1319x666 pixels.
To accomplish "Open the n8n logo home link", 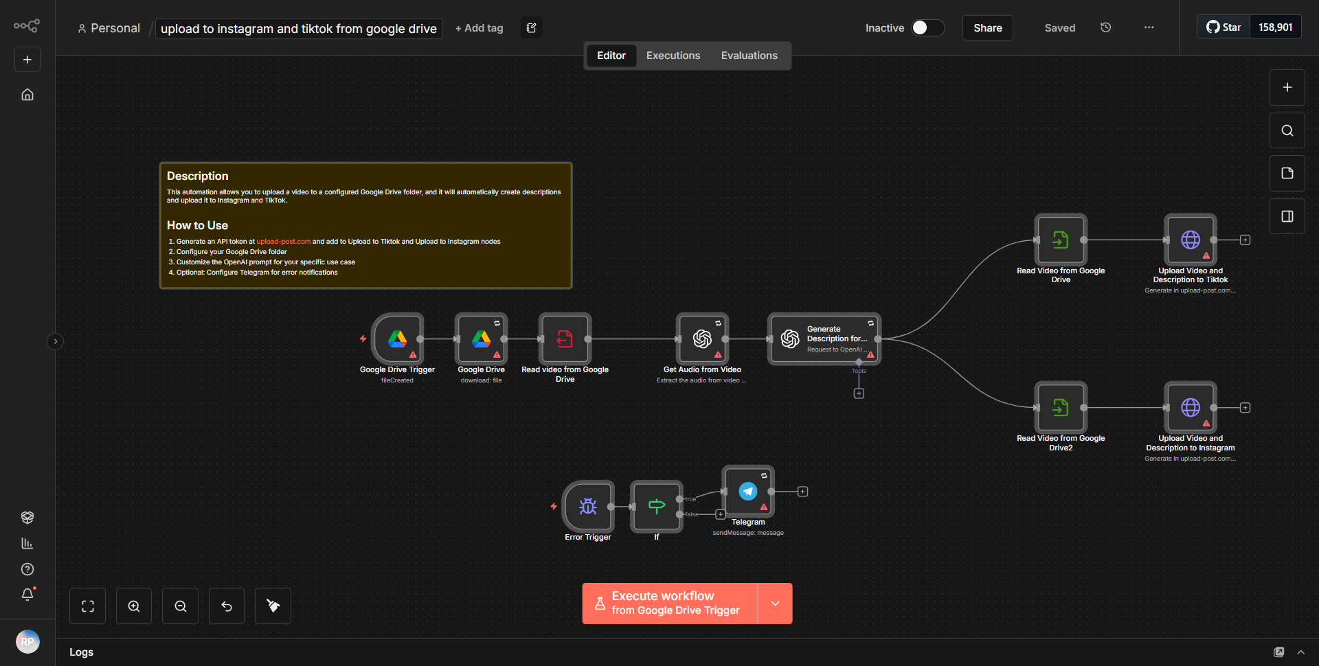I will point(27,26).
